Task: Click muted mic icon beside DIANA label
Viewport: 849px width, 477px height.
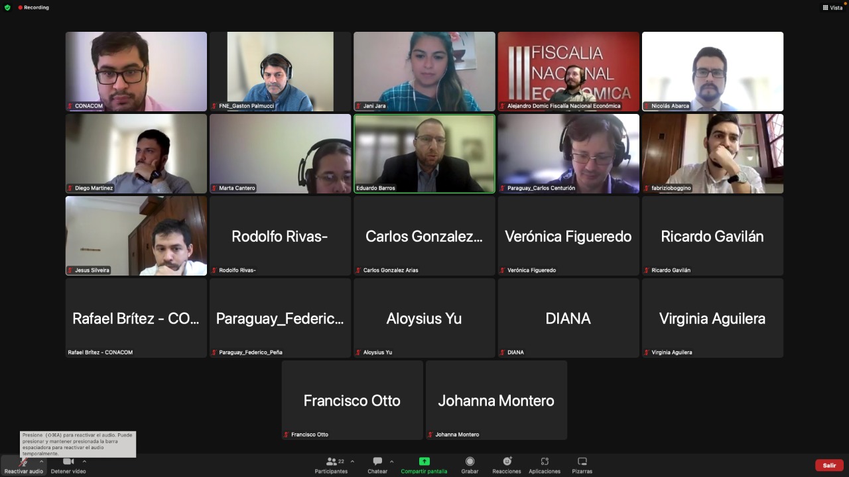Action: pyautogui.click(x=502, y=352)
